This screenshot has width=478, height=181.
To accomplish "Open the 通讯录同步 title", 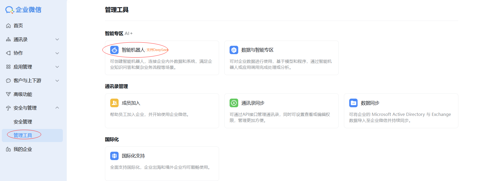I will 253,103.
